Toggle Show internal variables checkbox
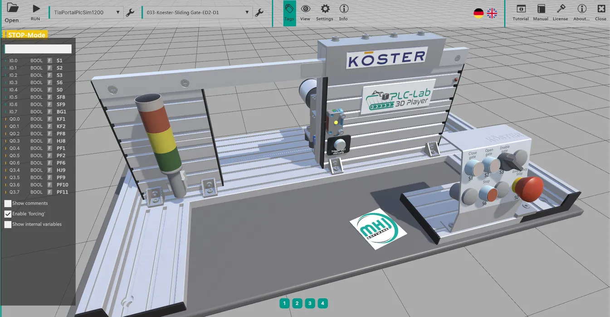This screenshot has width=610, height=317. pos(8,224)
